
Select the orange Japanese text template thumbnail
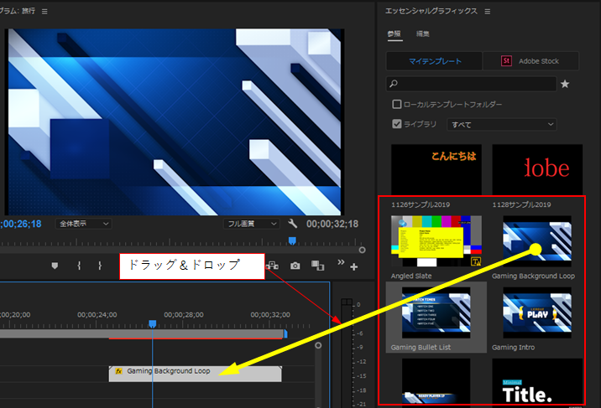point(436,169)
